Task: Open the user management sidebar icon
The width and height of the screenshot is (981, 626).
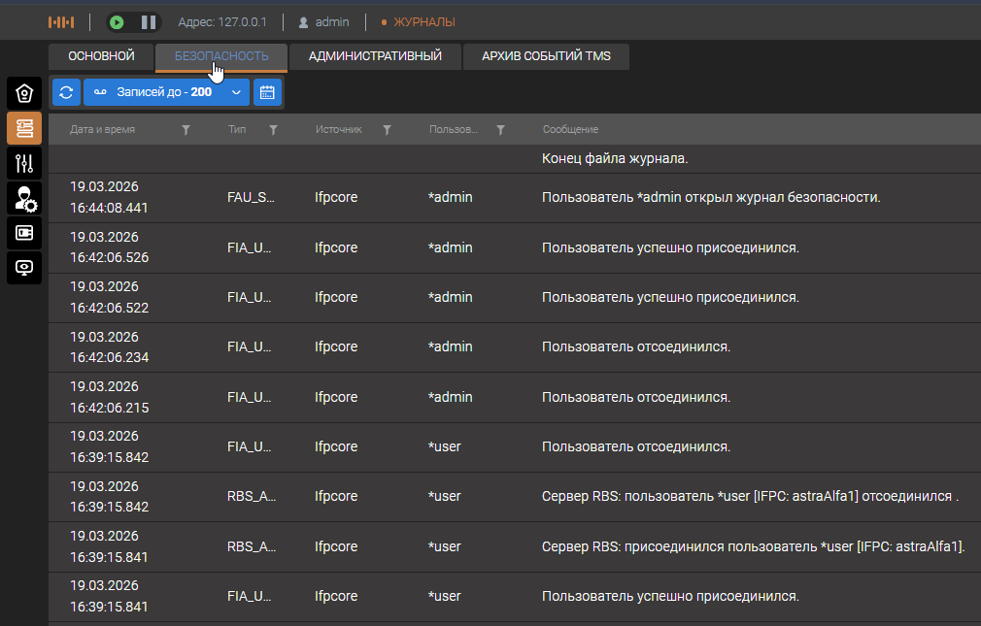Action: [x=24, y=198]
